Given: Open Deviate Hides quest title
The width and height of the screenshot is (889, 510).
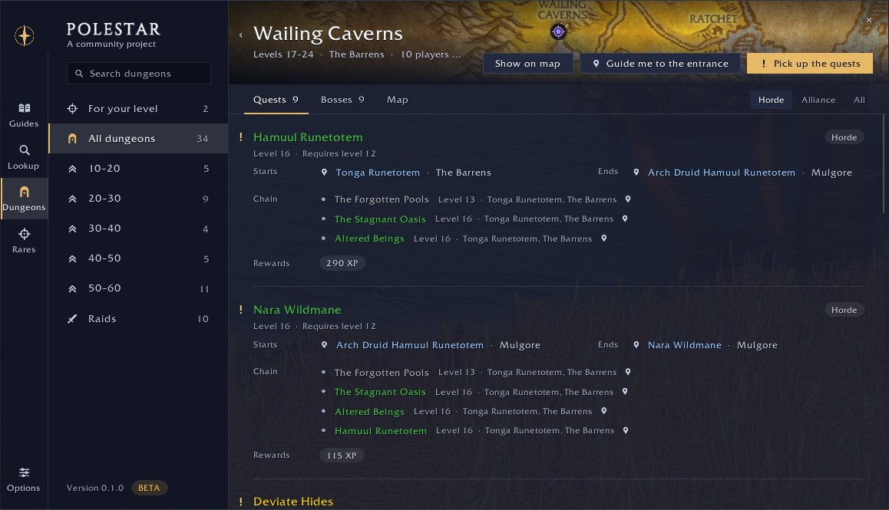Looking at the screenshot, I should pos(293,502).
